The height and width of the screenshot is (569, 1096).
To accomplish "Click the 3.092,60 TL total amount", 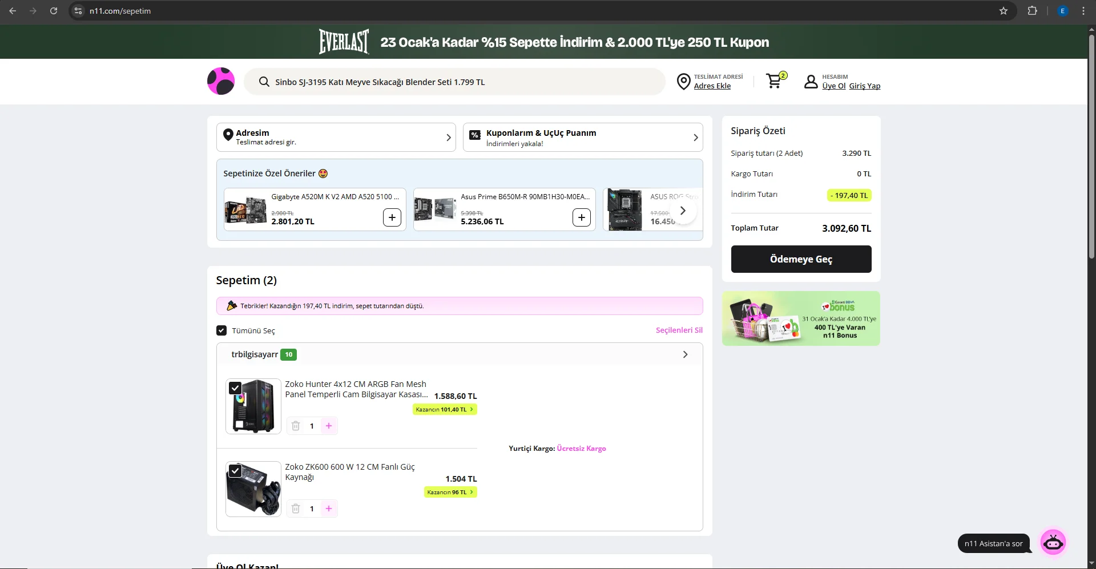I will (x=847, y=228).
